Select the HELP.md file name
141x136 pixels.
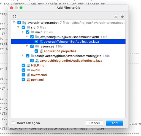click(x=38, y=65)
